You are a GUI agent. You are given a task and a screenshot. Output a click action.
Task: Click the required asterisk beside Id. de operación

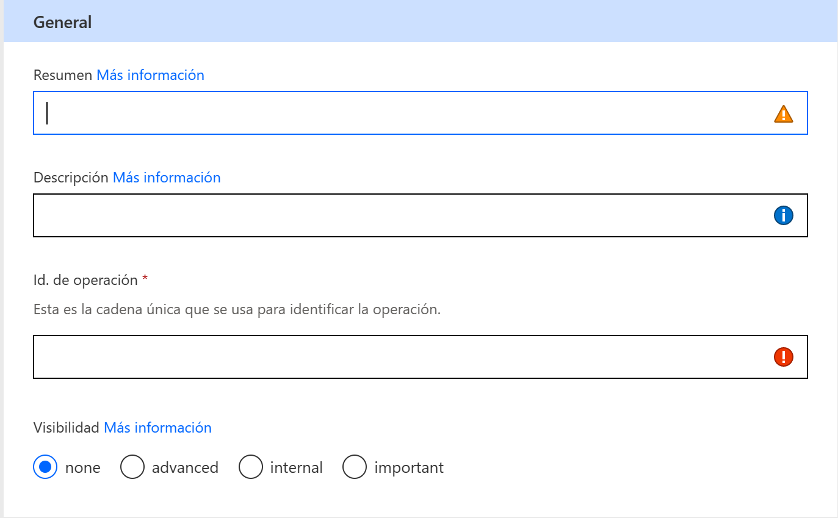(146, 278)
